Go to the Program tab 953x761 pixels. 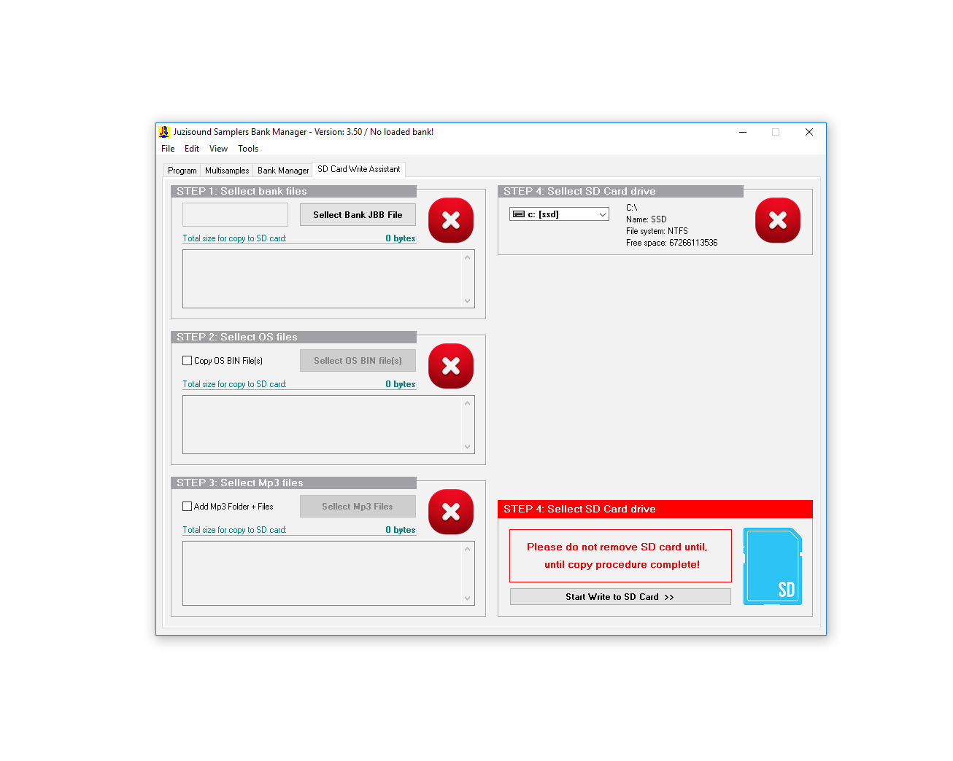click(182, 171)
